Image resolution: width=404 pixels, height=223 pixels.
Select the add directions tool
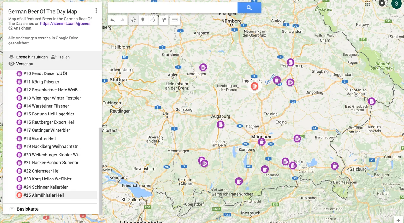tap(163, 20)
